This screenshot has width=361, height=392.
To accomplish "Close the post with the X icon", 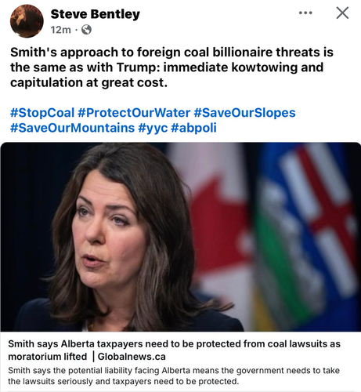I will [342, 13].
